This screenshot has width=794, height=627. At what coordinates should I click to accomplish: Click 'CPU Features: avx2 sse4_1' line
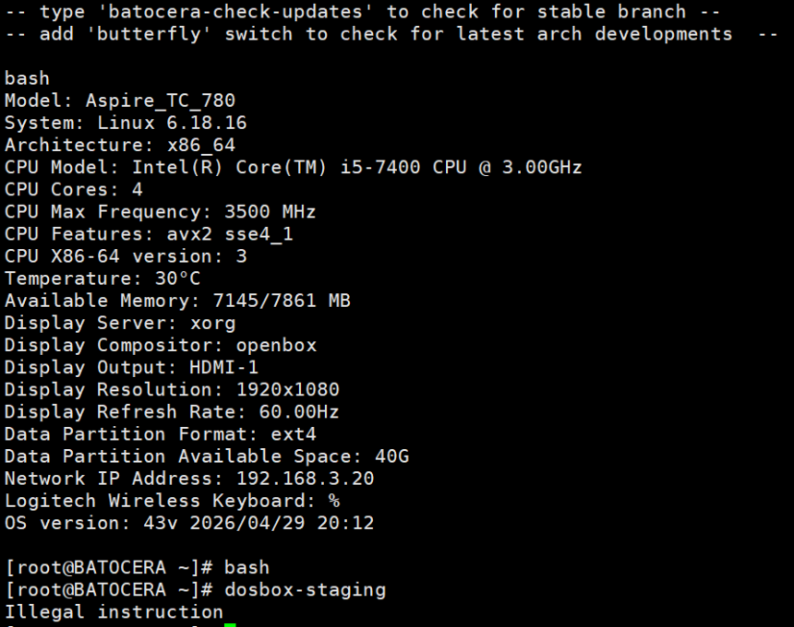pos(149,234)
